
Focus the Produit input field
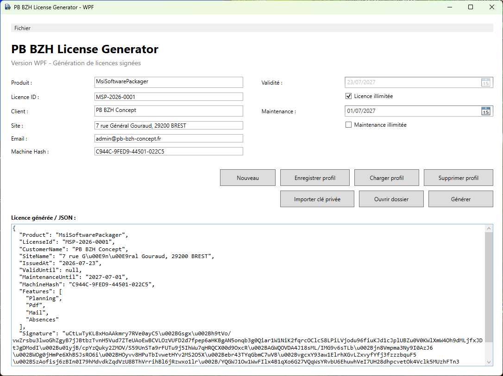[x=169, y=82]
